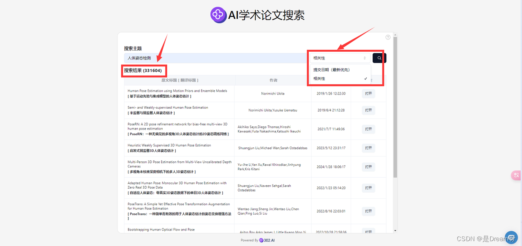Open the PoseTrans paper row

(x=368, y=211)
